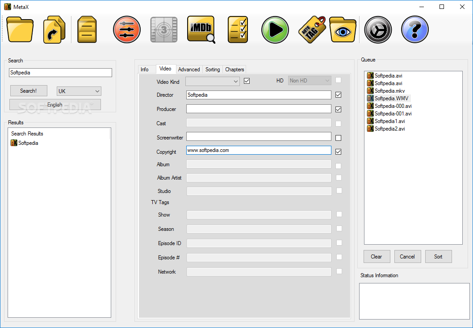This screenshot has width=473, height=328.
Task: Toggle the HD checkbox
Action: click(x=339, y=80)
